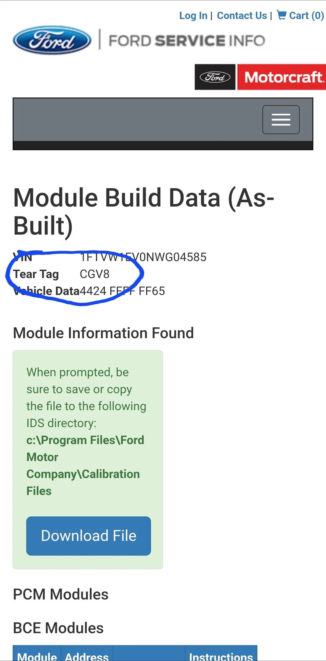This screenshot has height=661, width=326.
Task: Click the Module Build Data heading
Action: 144,211
